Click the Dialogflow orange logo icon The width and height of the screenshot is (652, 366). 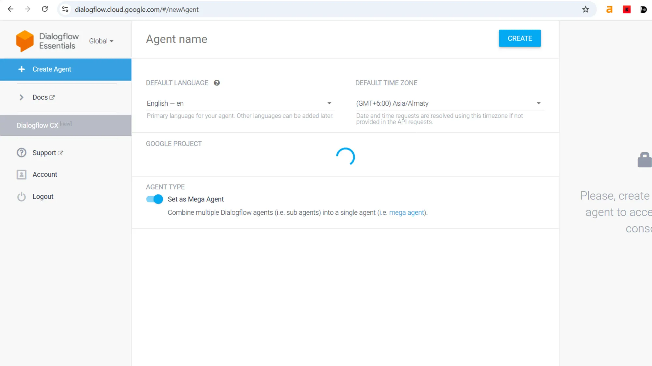click(x=25, y=41)
